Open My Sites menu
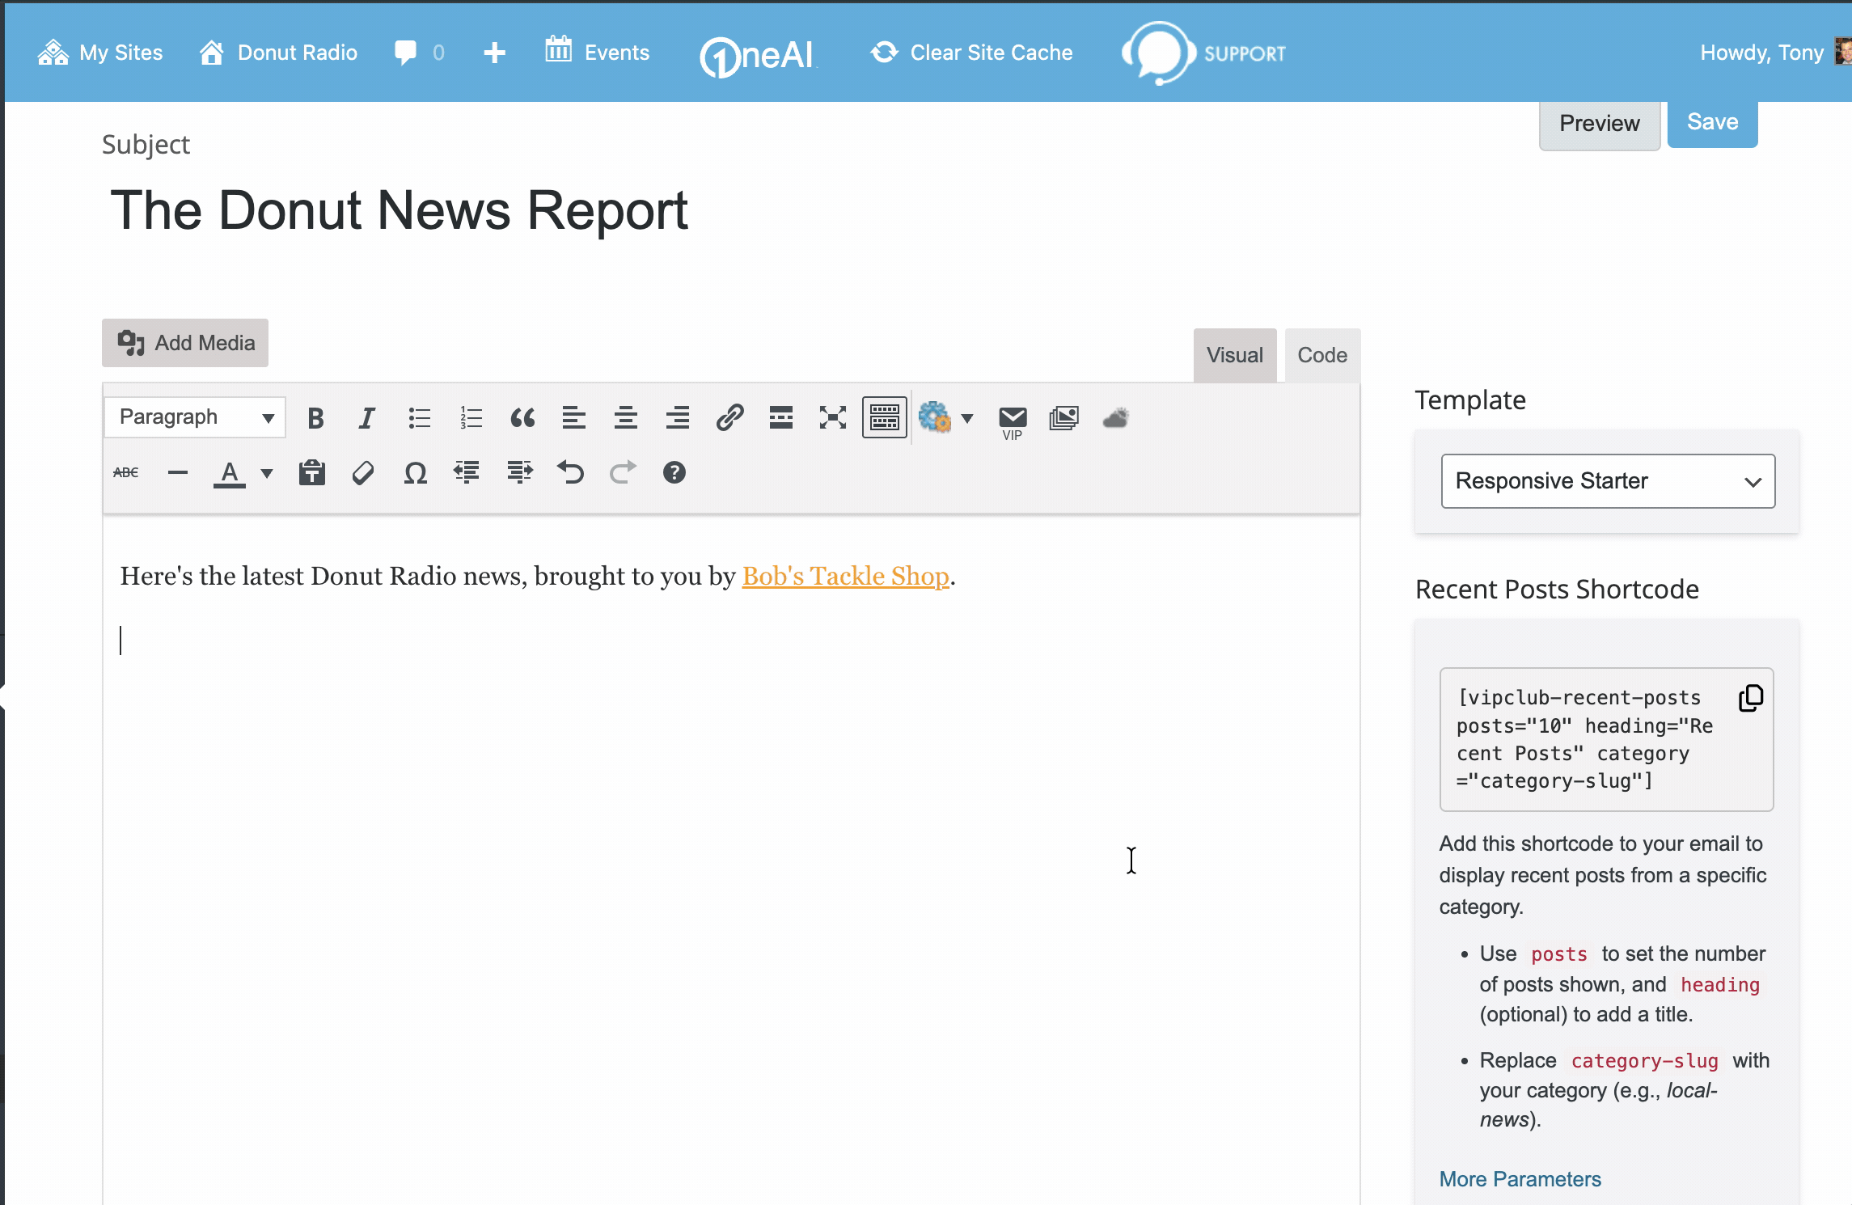The height and width of the screenshot is (1205, 1852). (100, 53)
